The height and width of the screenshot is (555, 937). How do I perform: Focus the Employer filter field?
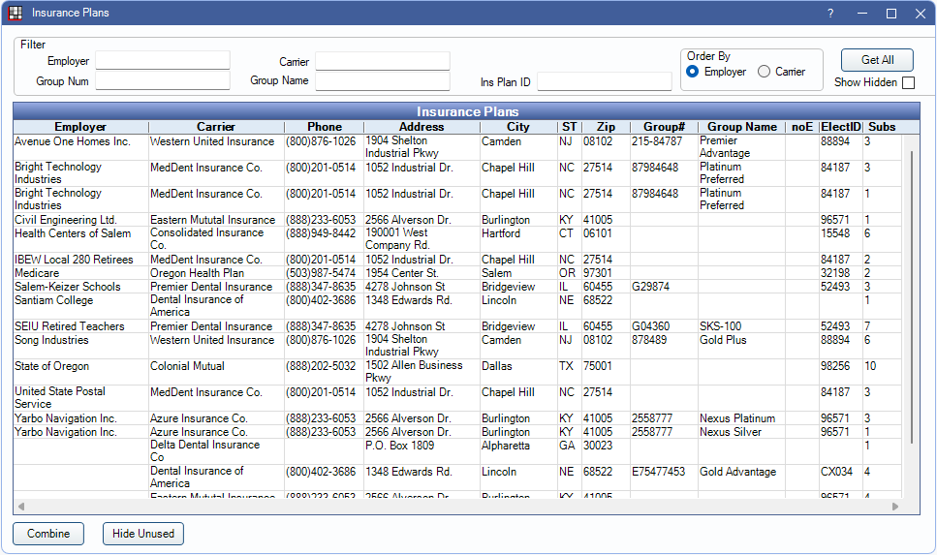pyautogui.click(x=163, y=60)
